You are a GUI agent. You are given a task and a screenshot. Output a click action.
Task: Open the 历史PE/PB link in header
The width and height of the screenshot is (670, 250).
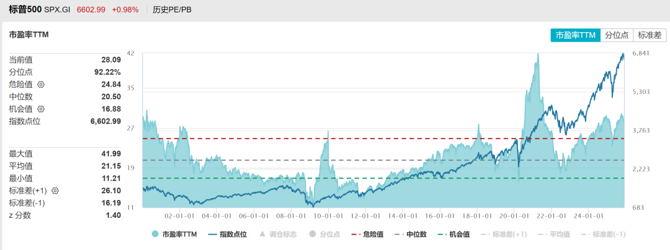172,9
